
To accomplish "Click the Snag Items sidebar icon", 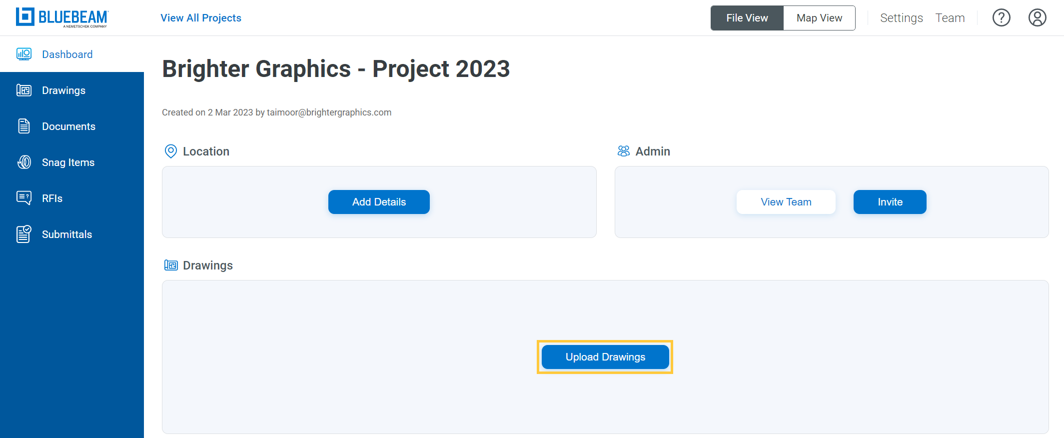I will coord(24,162).
